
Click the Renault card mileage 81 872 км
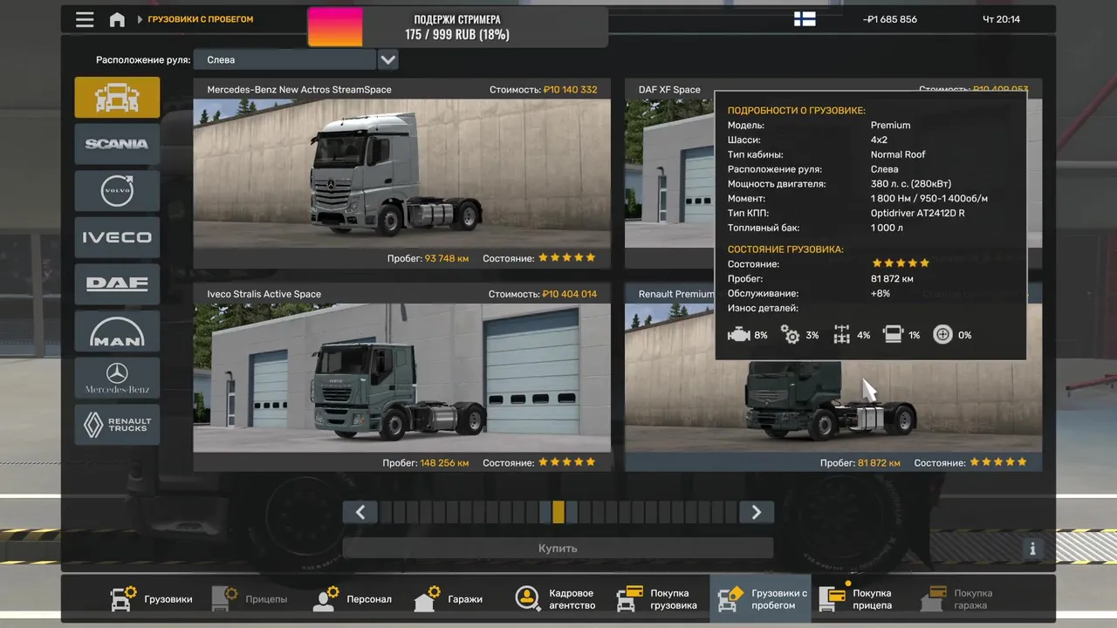point(880,462)
